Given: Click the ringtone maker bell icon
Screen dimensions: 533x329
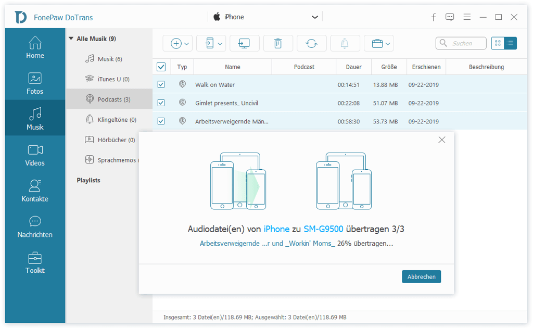Looking at the screenshot, I should tap(345, 44).
